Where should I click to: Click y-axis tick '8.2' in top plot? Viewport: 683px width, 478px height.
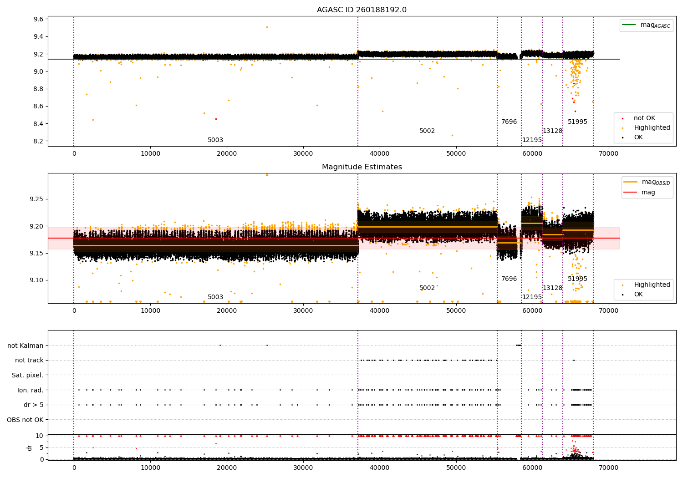pos(39,141)
